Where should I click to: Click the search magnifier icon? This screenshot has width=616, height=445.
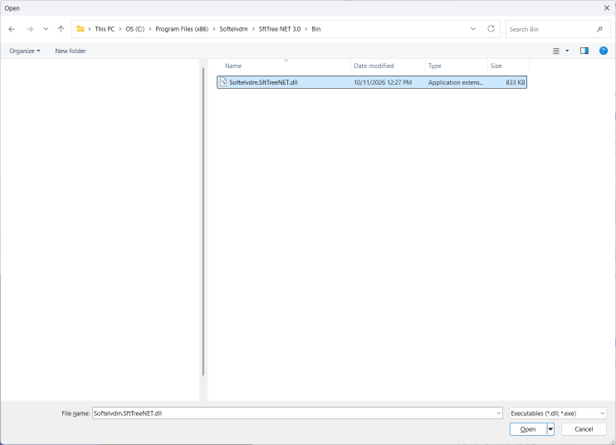click(x=599, y=29)
